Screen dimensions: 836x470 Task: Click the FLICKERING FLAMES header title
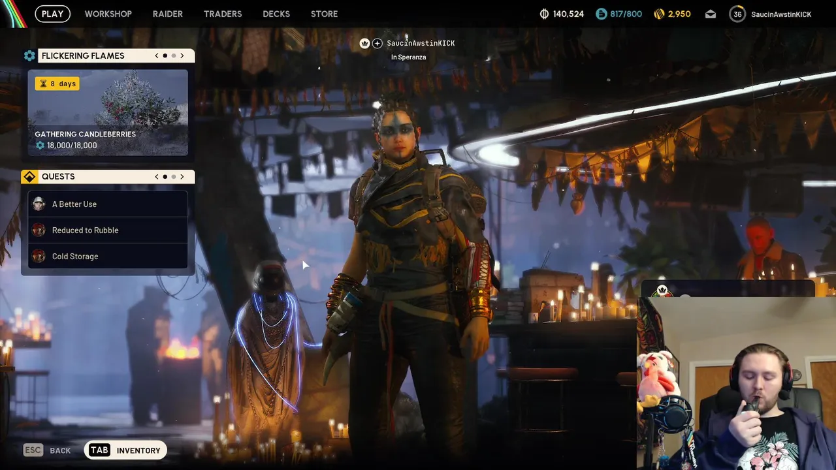click(83, 55)
